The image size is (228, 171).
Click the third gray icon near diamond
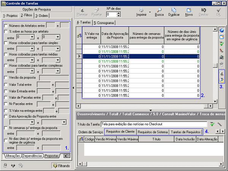point(21,165)
